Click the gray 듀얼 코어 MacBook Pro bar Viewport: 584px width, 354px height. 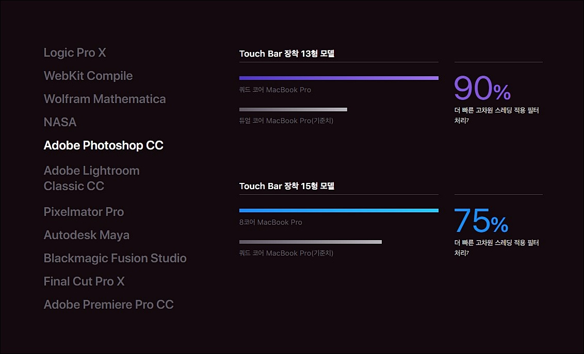click(x=293, y=109)
